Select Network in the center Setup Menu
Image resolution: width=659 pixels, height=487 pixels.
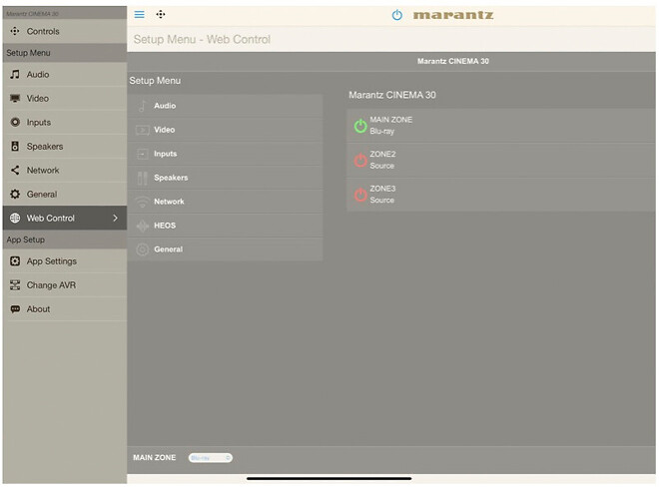(x=225, y=202)
